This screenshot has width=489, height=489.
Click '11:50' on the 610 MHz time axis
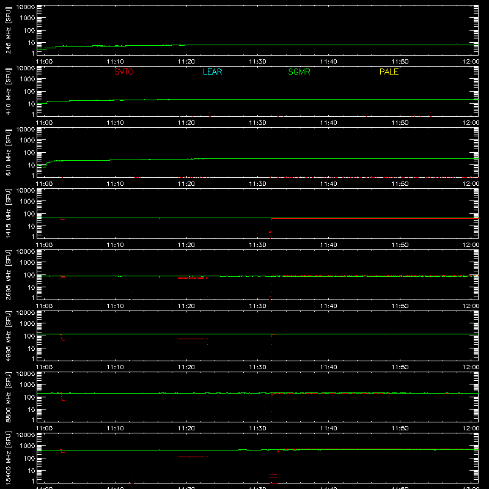(400, 184)
